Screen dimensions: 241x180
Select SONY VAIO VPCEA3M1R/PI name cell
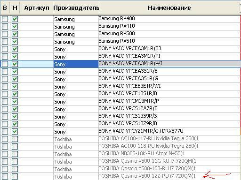[x=169, y=57]
